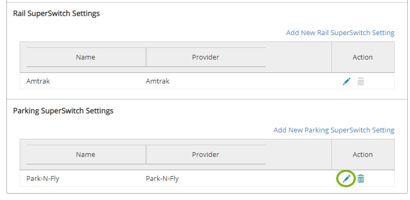Select the Amtrak name cell

pyautogui.click(x=38, y=81)
